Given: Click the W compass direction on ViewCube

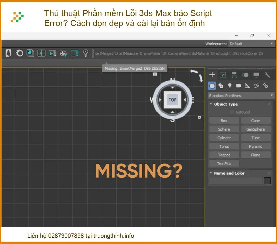Looking at the screenshot, I should point(153,100).
